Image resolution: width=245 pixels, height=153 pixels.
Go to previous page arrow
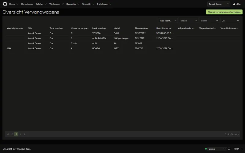[x=12, y=134]
